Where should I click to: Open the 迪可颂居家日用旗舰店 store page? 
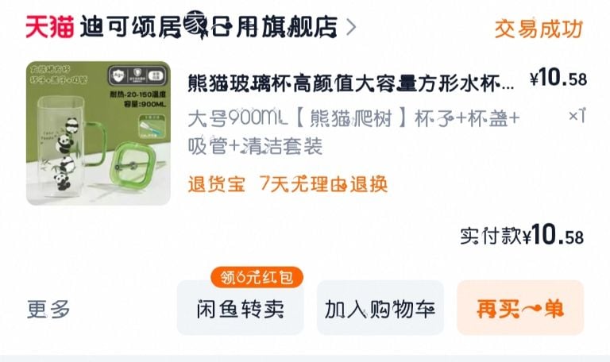pyautogui.click(x=209, y=27)
